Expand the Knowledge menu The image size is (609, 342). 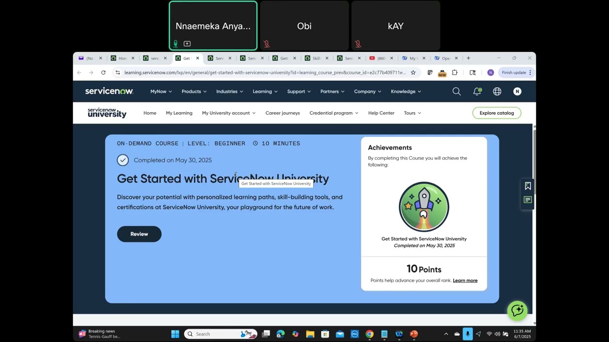(406, 92)
